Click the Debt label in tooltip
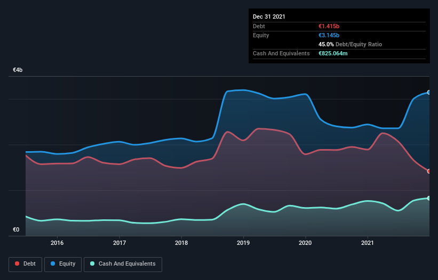Screen dimensions: 438x280 point(259,26)
